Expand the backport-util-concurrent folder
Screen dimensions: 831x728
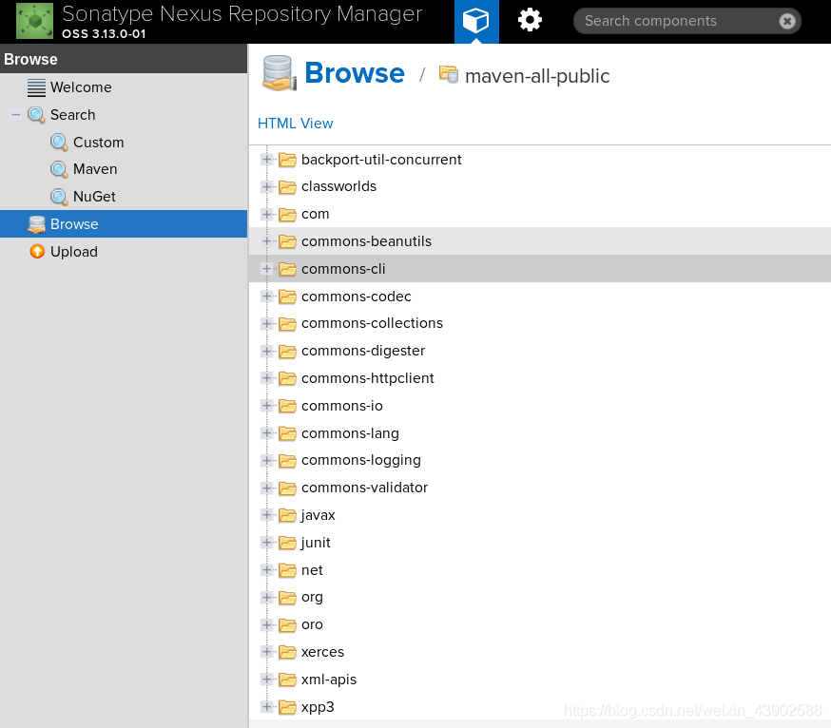pyautogui.click(x=267, y=160)
